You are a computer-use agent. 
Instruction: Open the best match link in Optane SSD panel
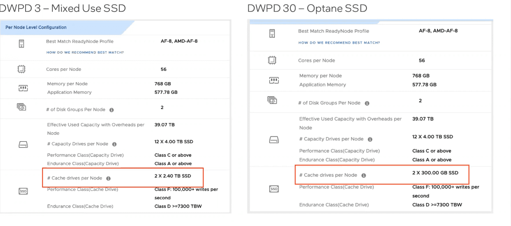point(339,43)
